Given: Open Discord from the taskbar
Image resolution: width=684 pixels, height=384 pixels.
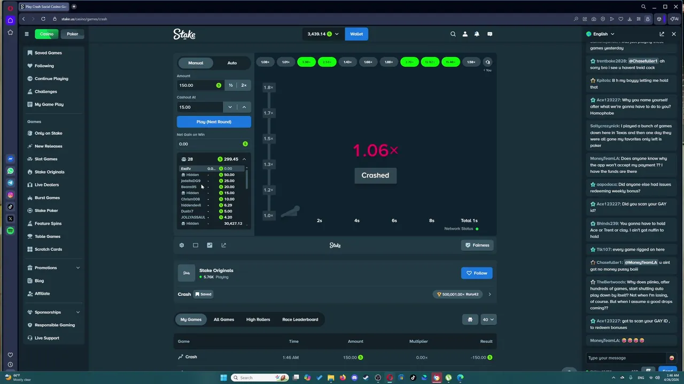Looking at the screenshot, I should point(354,378).
